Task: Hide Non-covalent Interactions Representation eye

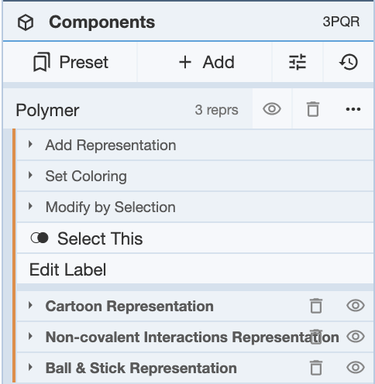Action: point(356,337)
